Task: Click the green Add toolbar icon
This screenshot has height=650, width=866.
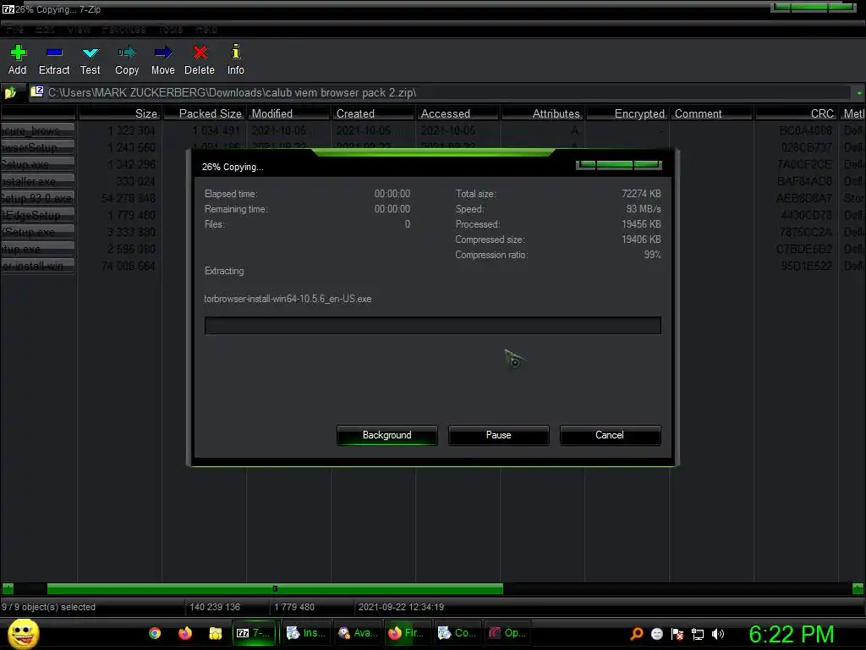Action: click(18, 52)
